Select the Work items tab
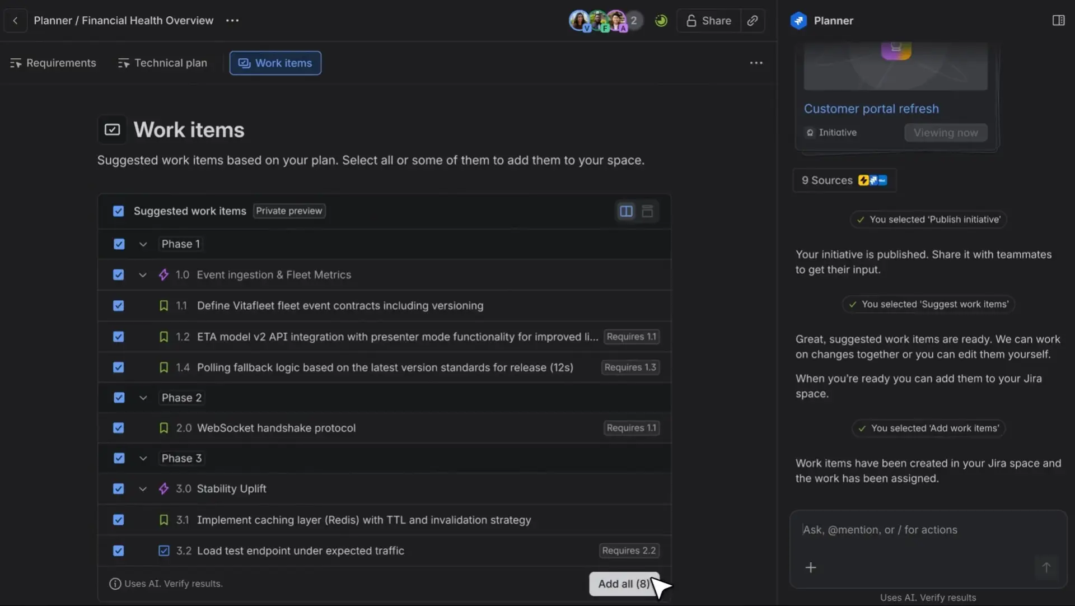 pos(275,63)
